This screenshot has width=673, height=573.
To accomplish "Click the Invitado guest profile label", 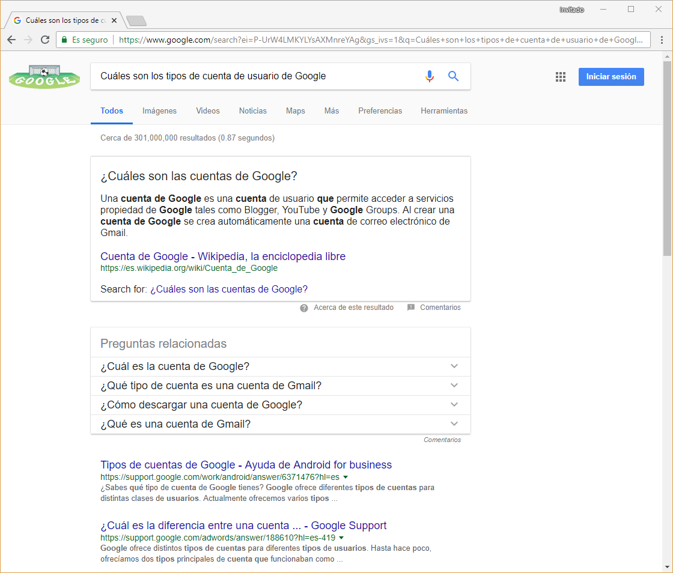I will point(571,10).
